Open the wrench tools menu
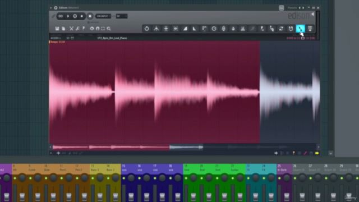The width and height of the screenshot is (359, 202). tap(77, 29)
